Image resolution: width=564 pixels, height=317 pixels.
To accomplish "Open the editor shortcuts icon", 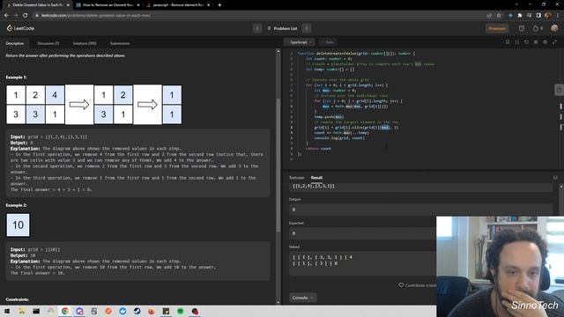I will click(536, 42).
